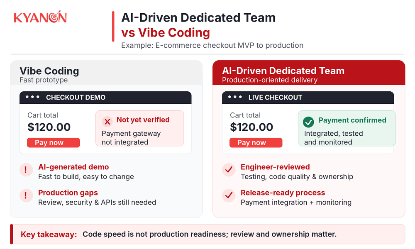Screen dimensions: 415x249
Task: Click Fast to build, easy to change
Action: [86, 176]
